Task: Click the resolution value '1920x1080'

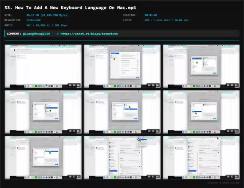Action: coord(33,20)
